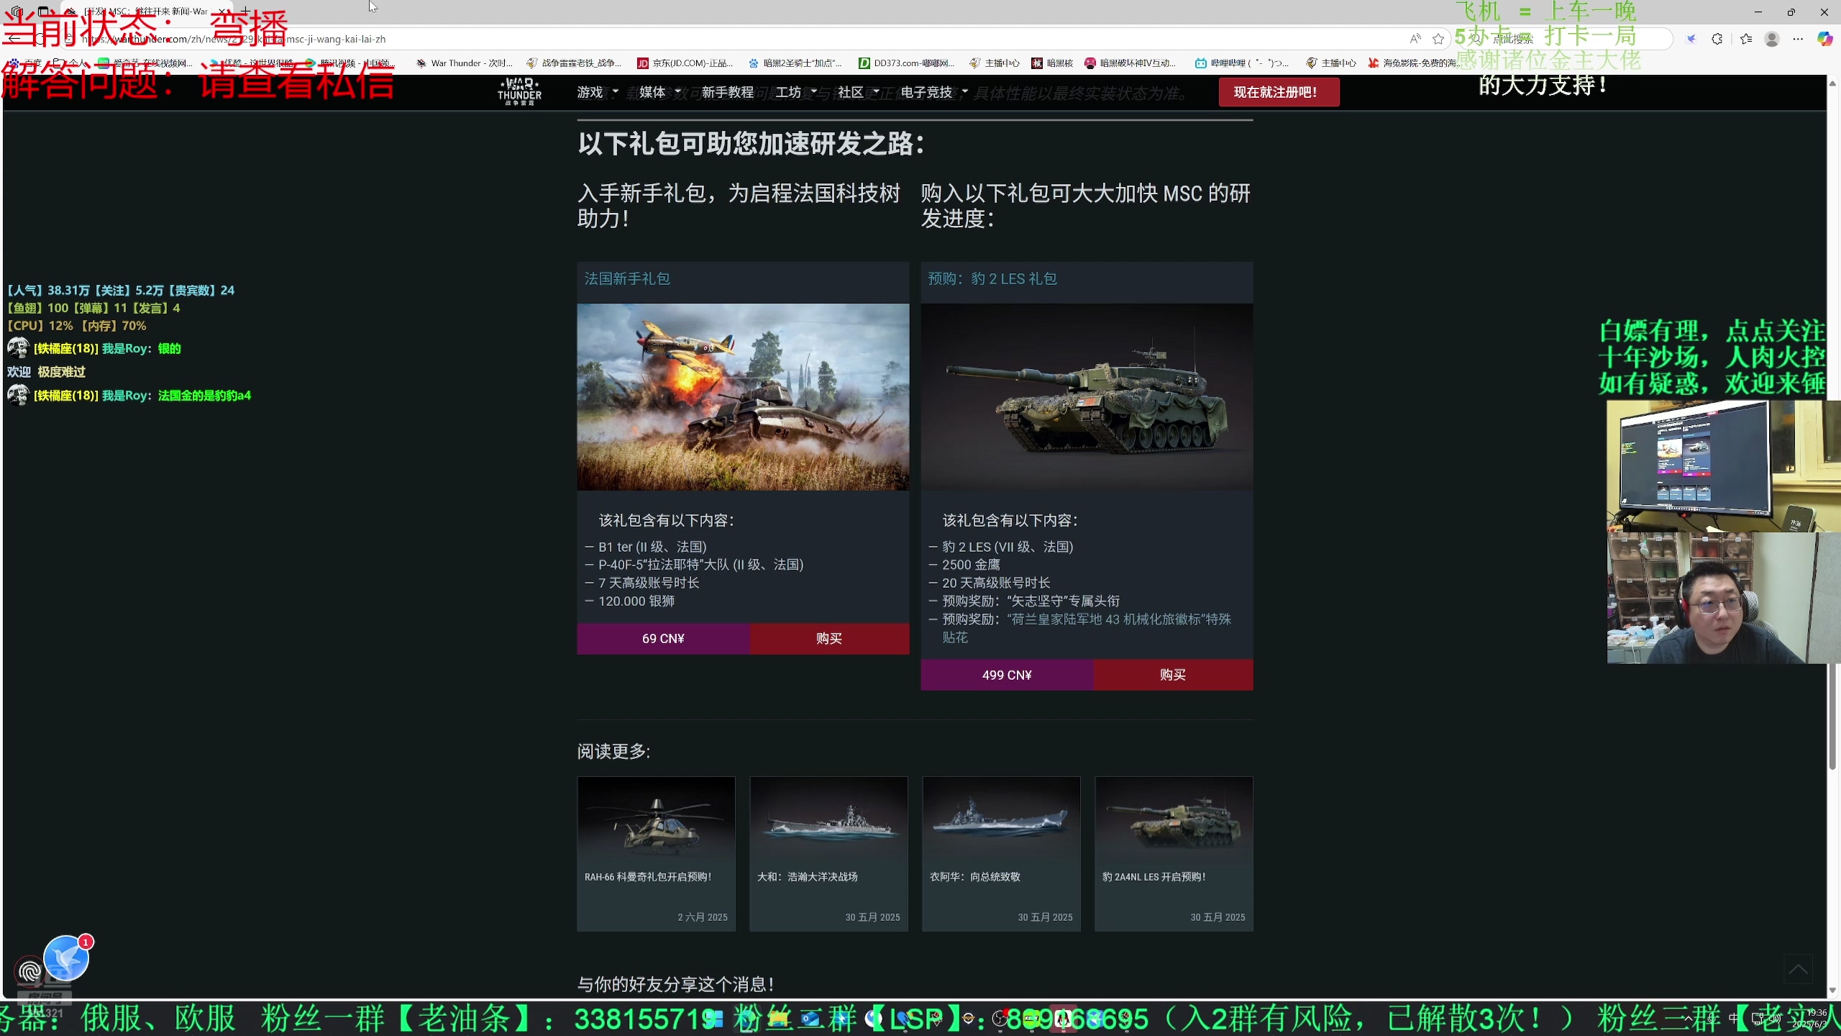Click the browser profile avatar icon

tap(1772, 39)
